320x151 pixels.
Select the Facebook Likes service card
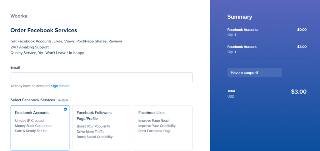163,128
